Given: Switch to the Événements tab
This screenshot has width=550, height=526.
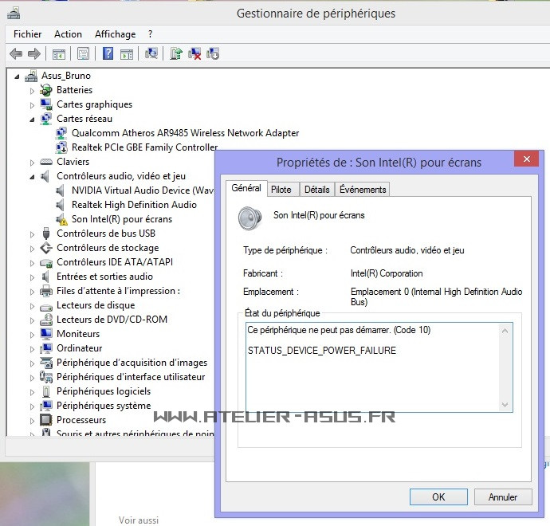Looking at the screenshot, I should coord(362,189).
